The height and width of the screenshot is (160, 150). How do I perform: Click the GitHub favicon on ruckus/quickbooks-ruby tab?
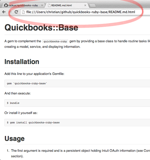coord(6,5)
